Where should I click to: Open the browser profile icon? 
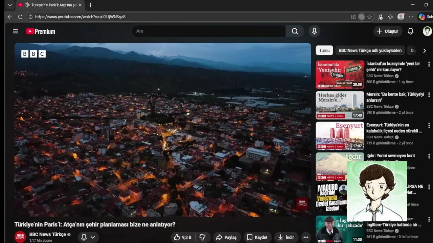point(401,17)
